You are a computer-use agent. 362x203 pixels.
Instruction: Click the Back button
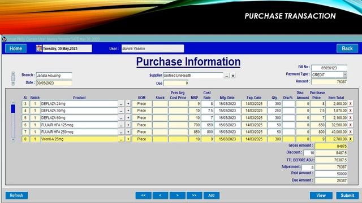point(347,48)
